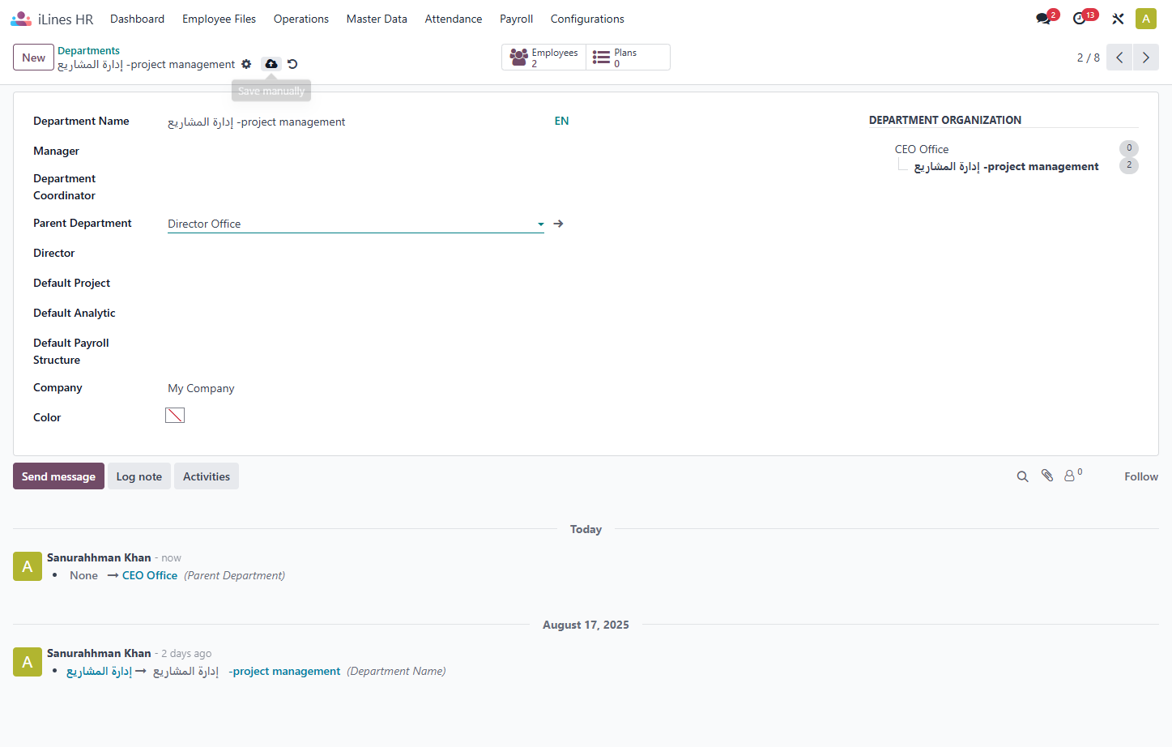Open the activities clock icon
Screen dimensions: 1172x747
coord(1080,19)
